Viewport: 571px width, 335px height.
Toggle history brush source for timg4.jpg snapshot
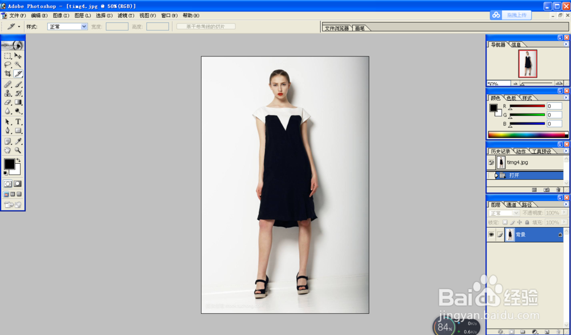[491, 163]
